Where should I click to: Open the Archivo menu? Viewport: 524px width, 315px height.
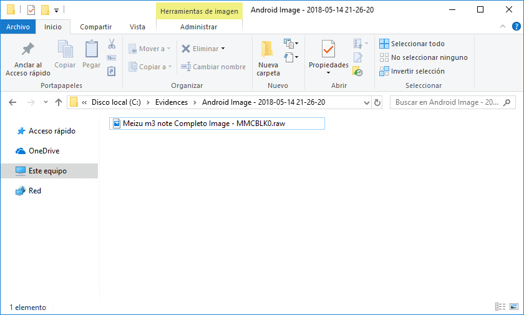tap(18, 27)
